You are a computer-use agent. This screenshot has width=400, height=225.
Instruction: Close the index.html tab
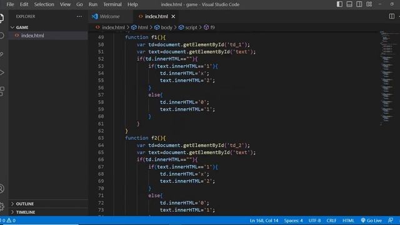173,16
